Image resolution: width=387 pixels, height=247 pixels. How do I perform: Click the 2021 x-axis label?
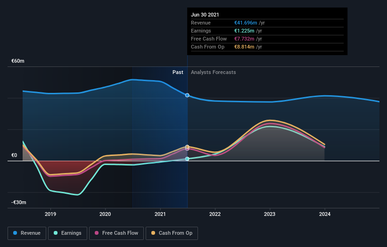point(160,214)
